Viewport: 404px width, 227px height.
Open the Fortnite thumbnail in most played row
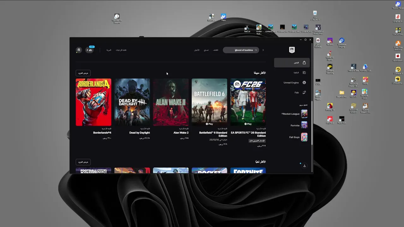(248, 171)
